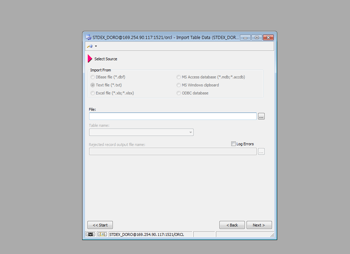Image resolution: width=350 pixels, height=254 pixels.
Task: Click inside the File path input field
Action: coord(172,116)
